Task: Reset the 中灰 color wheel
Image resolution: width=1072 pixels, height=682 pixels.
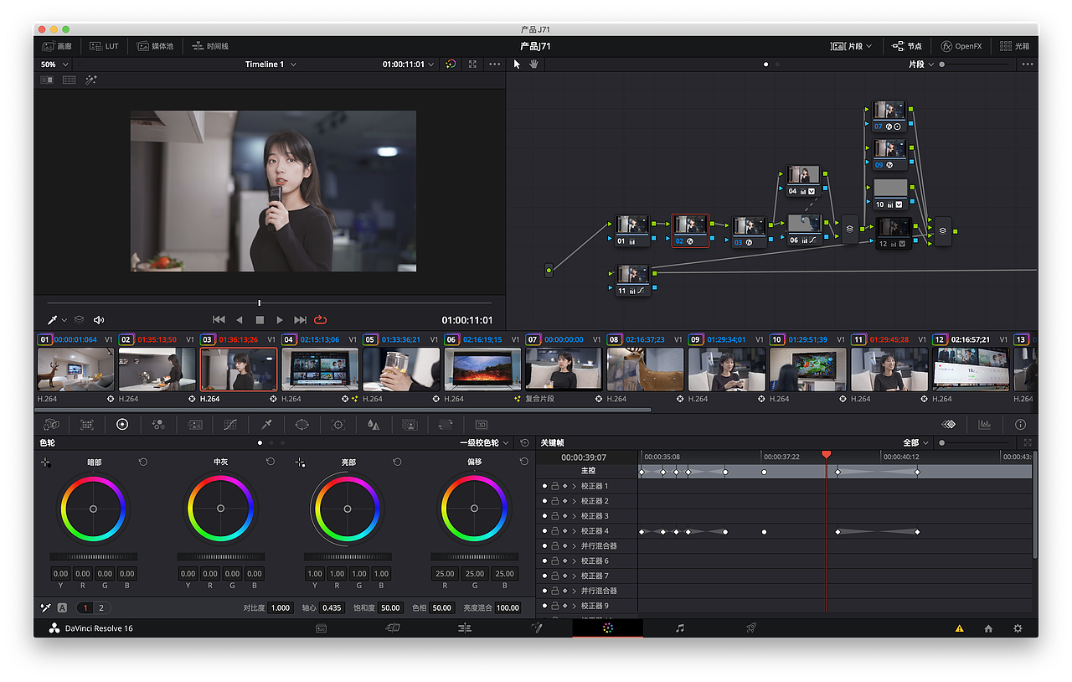Action: (271, 462)
